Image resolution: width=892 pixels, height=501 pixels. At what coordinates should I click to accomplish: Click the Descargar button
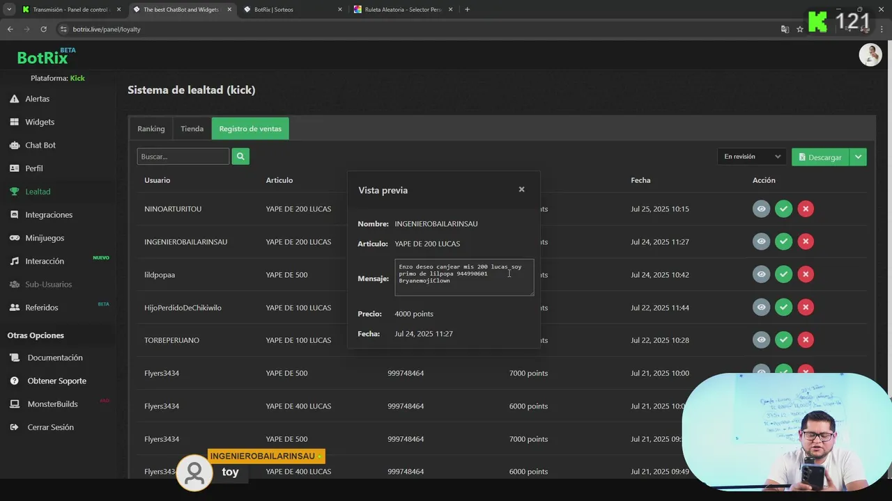[x=820, y=157]
